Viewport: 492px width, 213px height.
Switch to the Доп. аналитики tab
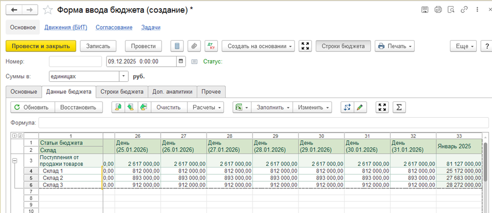[x=172, y=91]
